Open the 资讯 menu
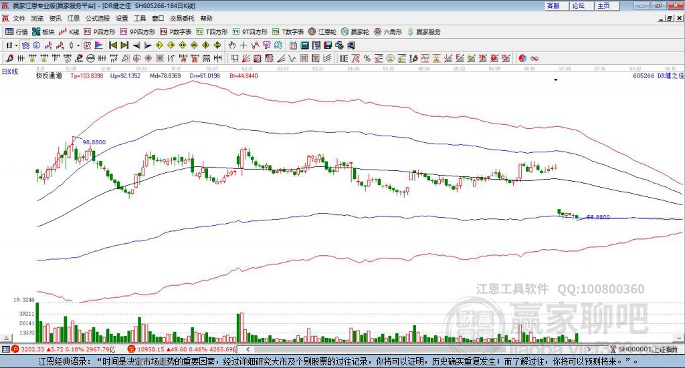This screenshot has height=368, width=685. 55,18
